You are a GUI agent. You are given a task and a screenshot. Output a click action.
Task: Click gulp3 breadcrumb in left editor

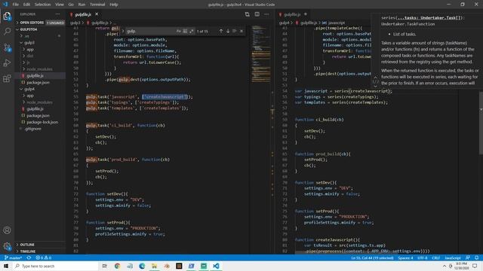(x=75, y=23)
